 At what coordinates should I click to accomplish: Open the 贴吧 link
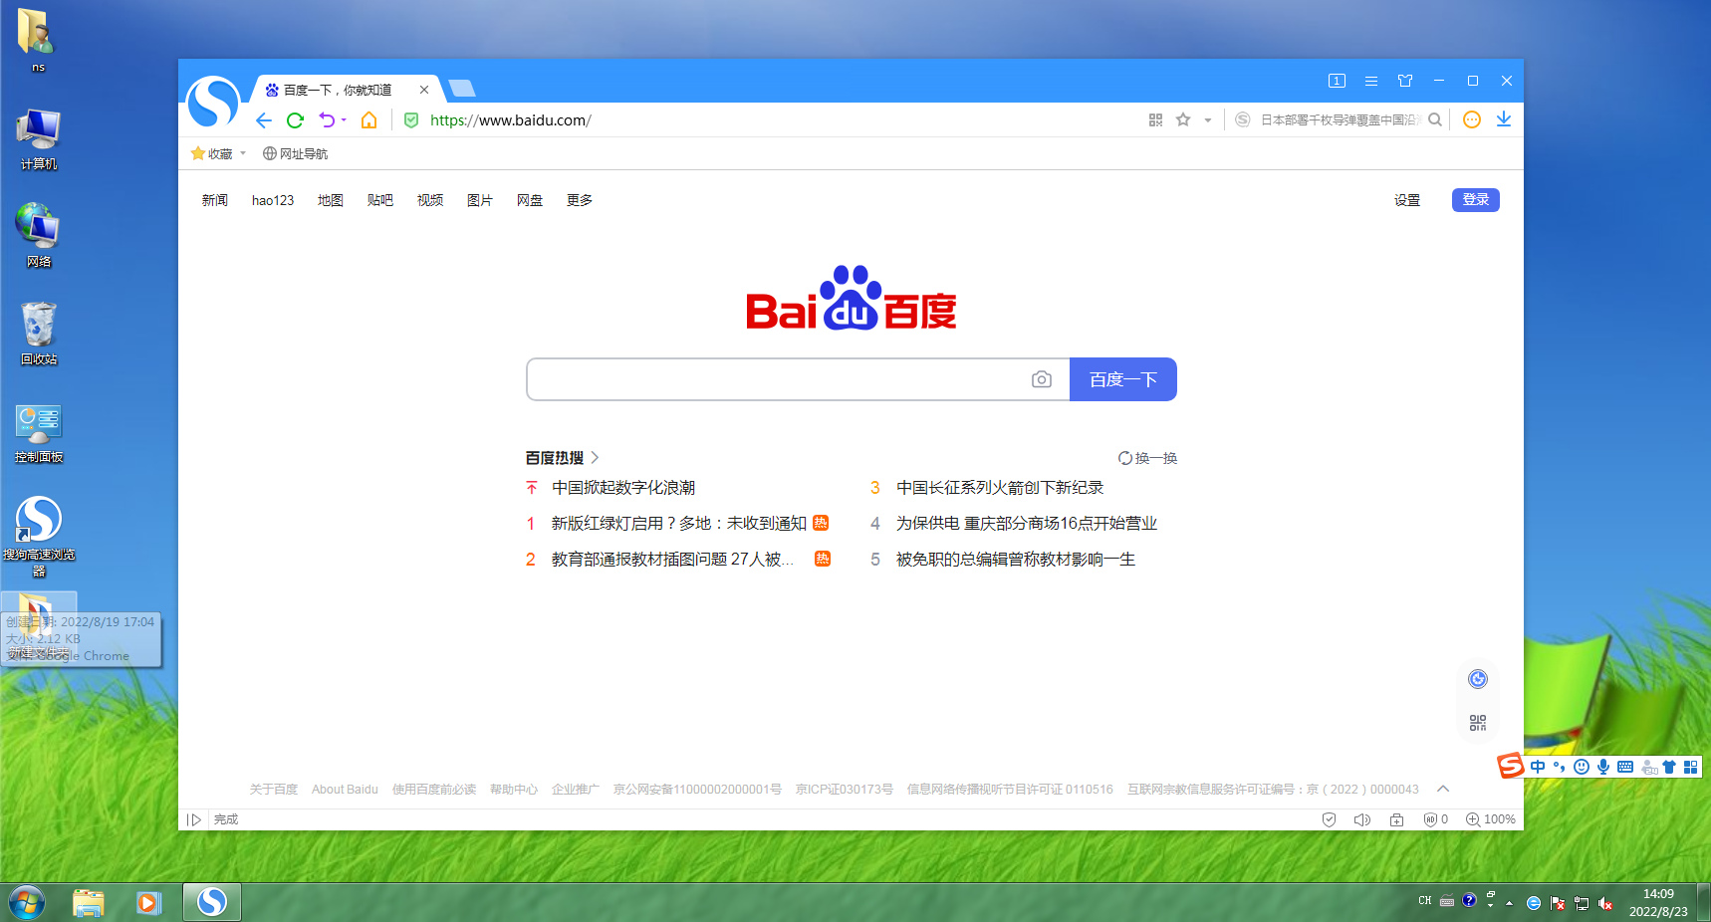380,200
